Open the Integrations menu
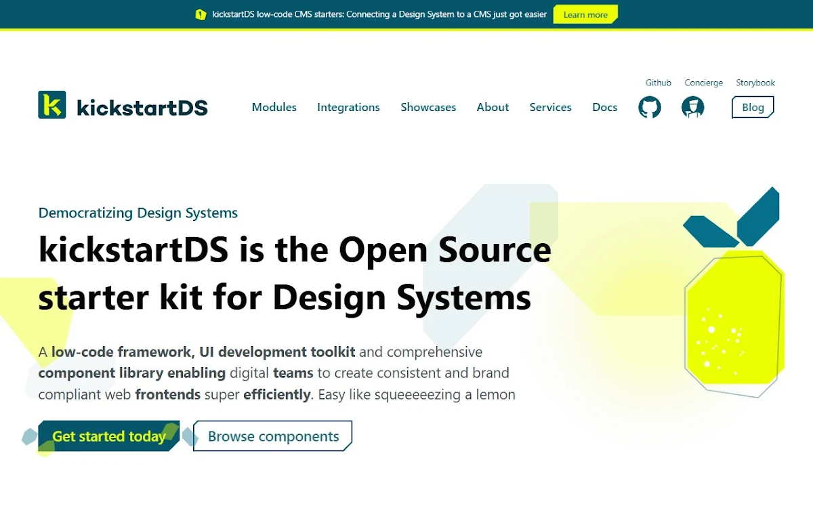This screenshot has height=508, width=813. [x=348, y=107]
